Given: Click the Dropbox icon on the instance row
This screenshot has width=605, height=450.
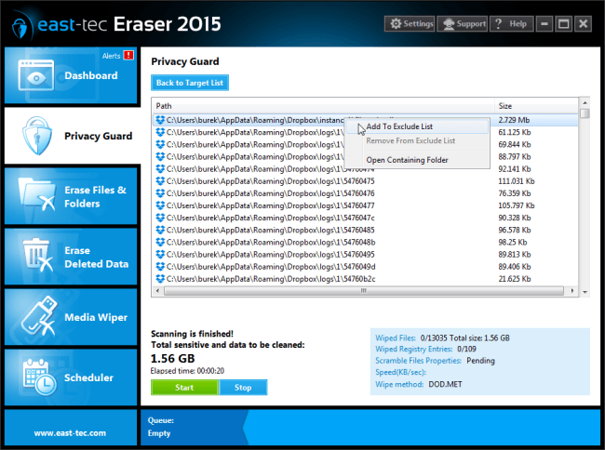Looking at the screenshot, I should [160, 120].
